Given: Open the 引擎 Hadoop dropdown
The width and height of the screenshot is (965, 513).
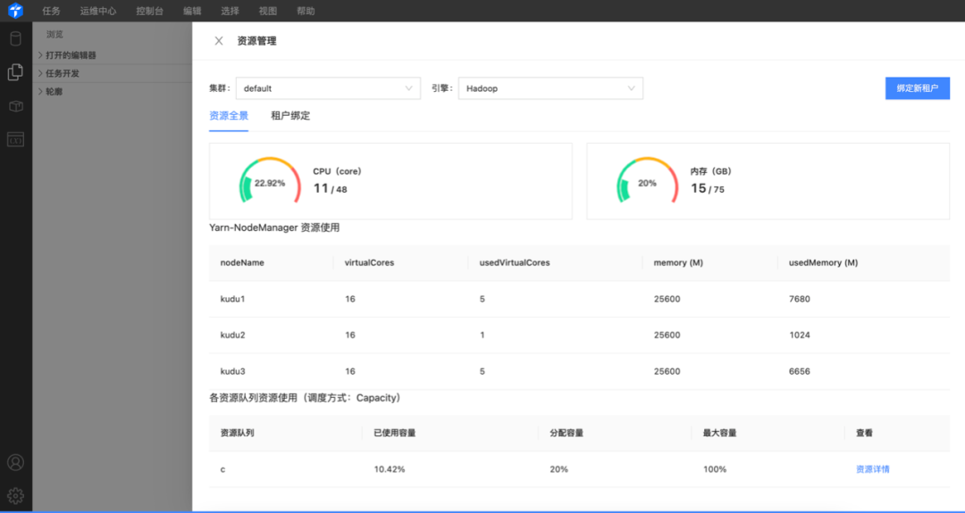Looking at the screenshot, I should 550,88.
